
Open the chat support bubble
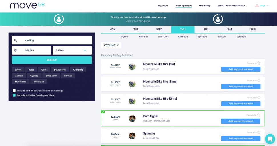coord(270,139)
